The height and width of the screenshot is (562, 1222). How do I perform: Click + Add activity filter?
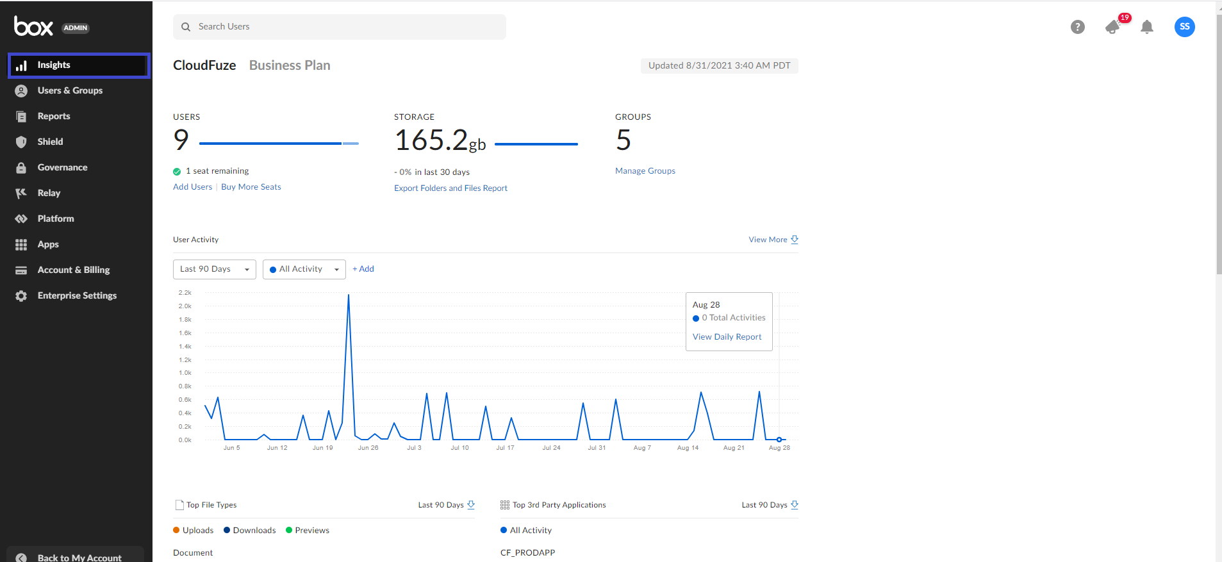point(363,269)
